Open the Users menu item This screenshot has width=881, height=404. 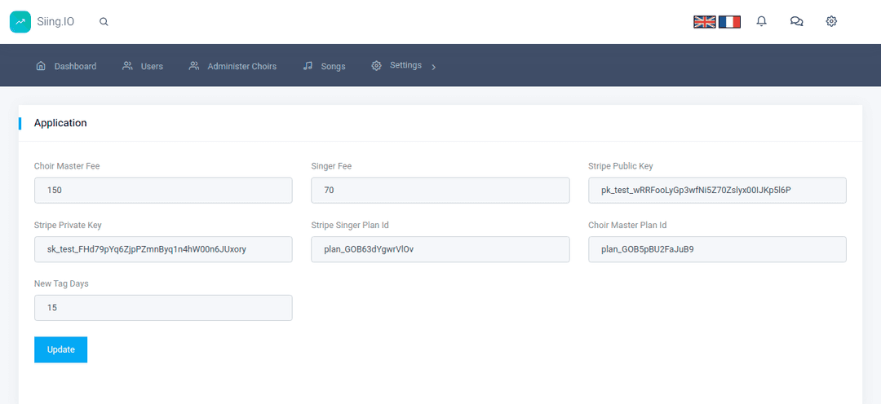coord(152,66)
